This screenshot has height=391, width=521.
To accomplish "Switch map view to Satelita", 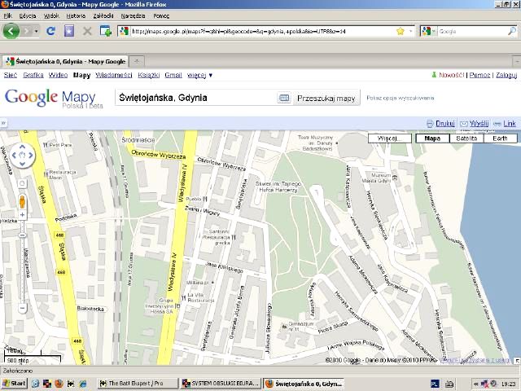I will point(466,138).
